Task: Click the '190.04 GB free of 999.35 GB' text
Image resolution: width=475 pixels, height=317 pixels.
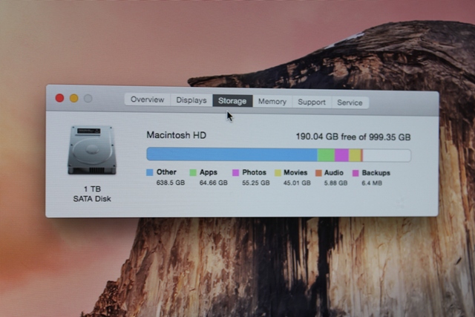Action: [353, 137]
